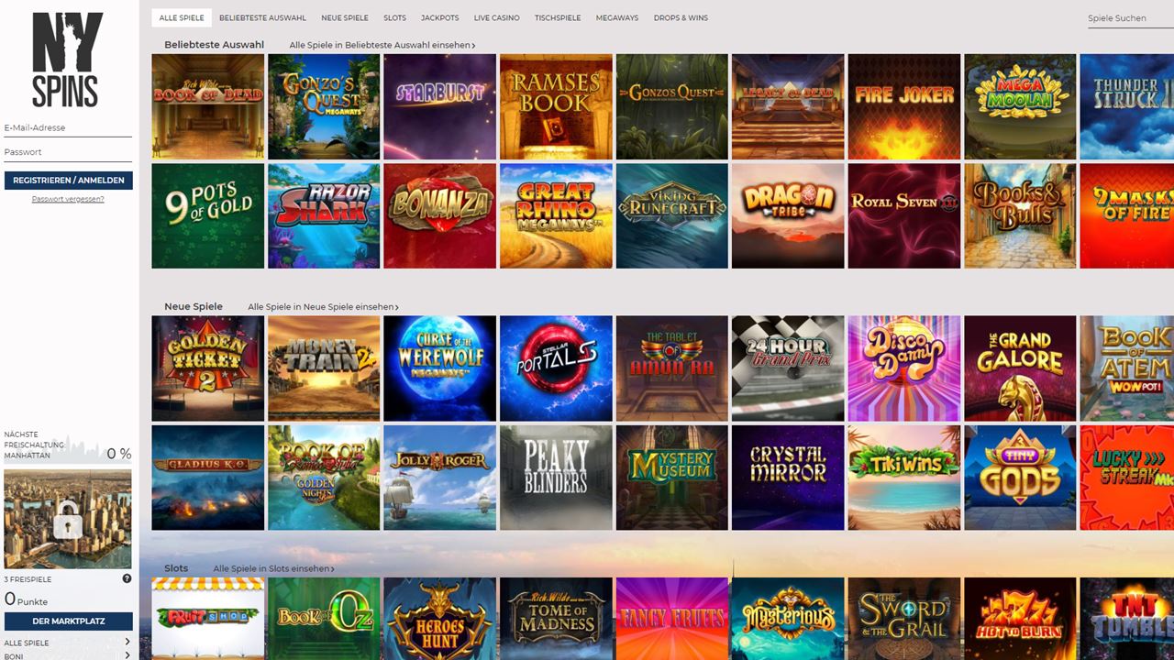Switch to the Alle Spiele tab
Viewport: 1174px width, 660px height.
[x=182, y=17]
